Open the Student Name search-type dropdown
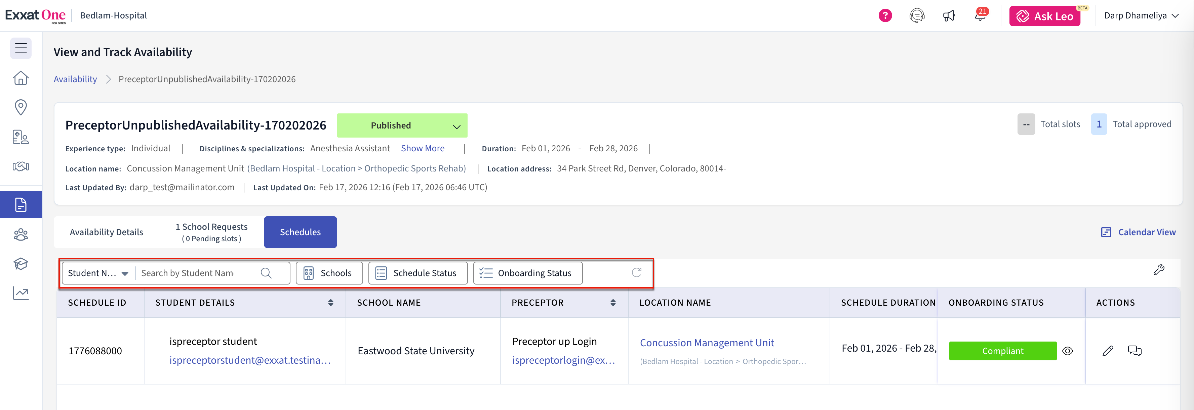The image size is (1194, 410). point(98,273)
